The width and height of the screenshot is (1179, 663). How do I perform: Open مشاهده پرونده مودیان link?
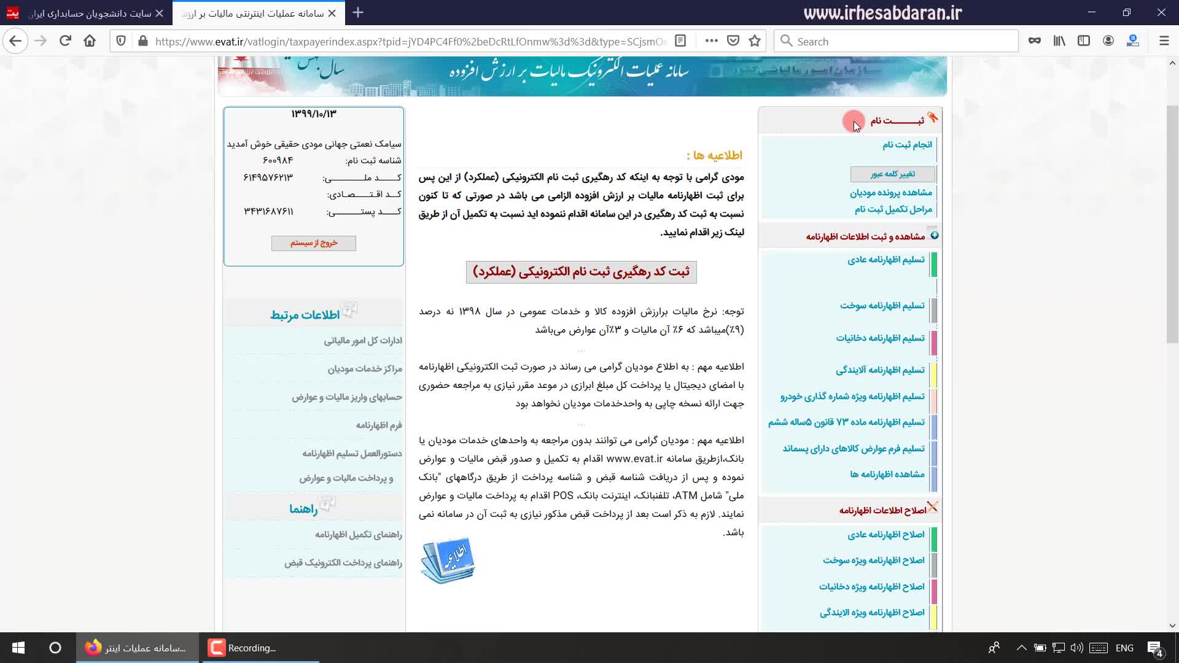tap(890, 193)
